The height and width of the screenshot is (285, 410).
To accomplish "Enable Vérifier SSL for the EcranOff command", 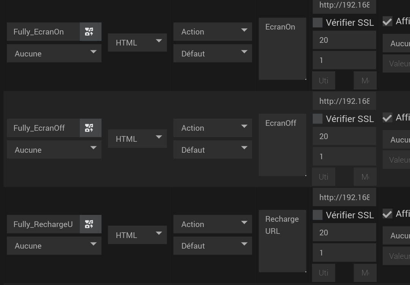I will click(x=318, y=119).
